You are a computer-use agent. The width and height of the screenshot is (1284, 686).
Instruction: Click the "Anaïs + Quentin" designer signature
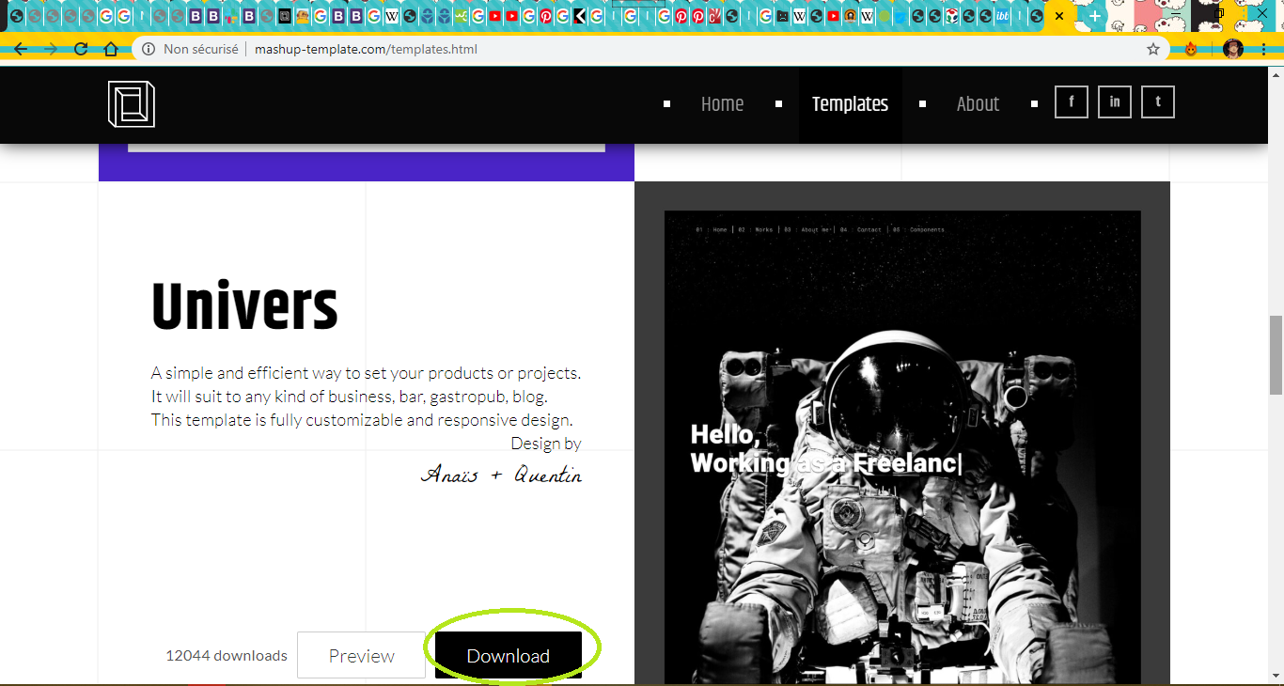502,475
